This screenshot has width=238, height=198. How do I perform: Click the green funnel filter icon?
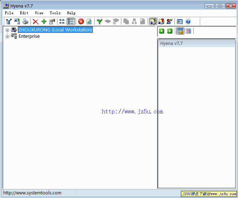click(100, 21)
